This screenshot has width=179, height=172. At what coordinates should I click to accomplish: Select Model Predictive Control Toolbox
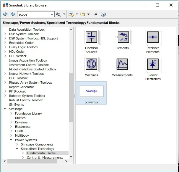coord(33,69)
